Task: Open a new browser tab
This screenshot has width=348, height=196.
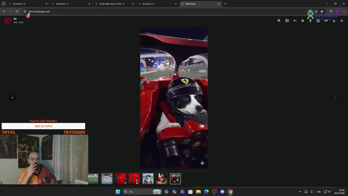Action: (x=225, y=4)
